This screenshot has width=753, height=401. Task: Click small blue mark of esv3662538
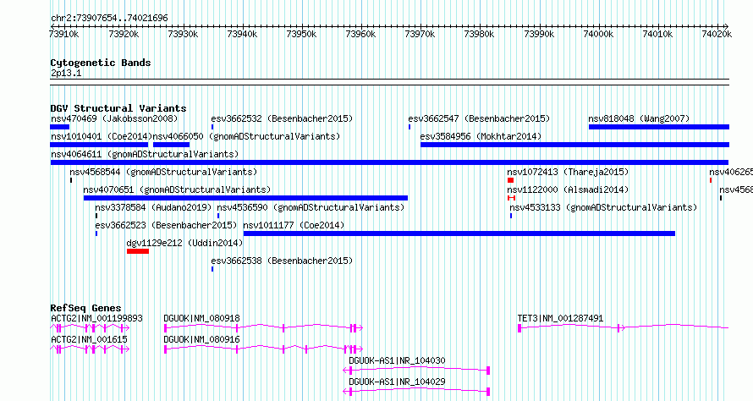(212, 269)
